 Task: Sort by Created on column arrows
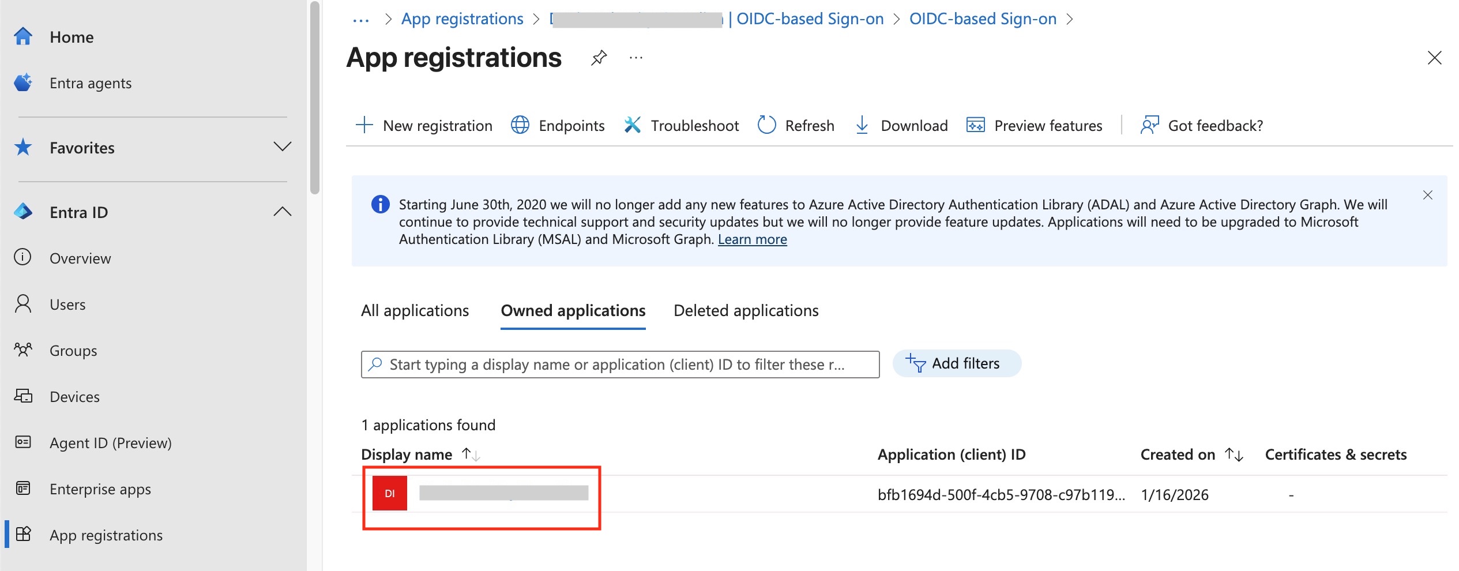coord(1234,454)
